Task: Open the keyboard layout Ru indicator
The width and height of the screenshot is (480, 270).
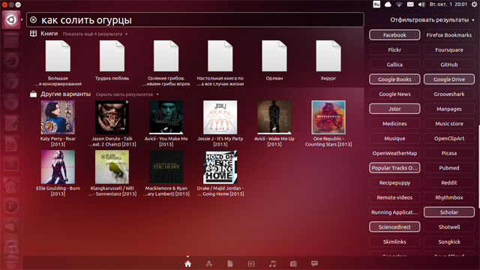Action: 376,4
